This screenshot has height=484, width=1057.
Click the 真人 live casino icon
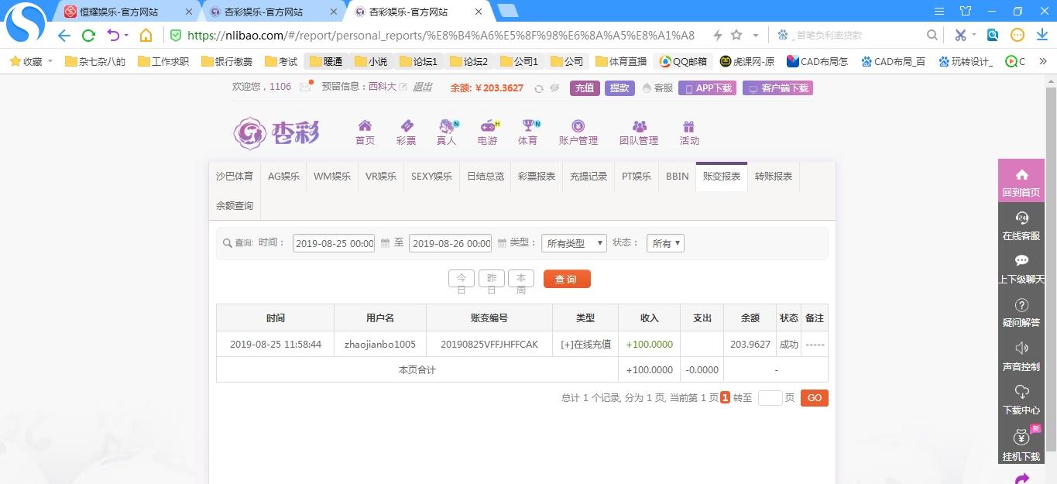tap(446, 127)
